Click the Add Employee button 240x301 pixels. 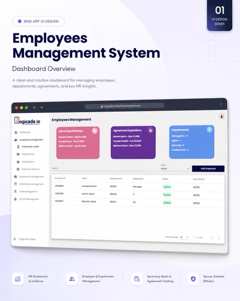tap(208, 169)
